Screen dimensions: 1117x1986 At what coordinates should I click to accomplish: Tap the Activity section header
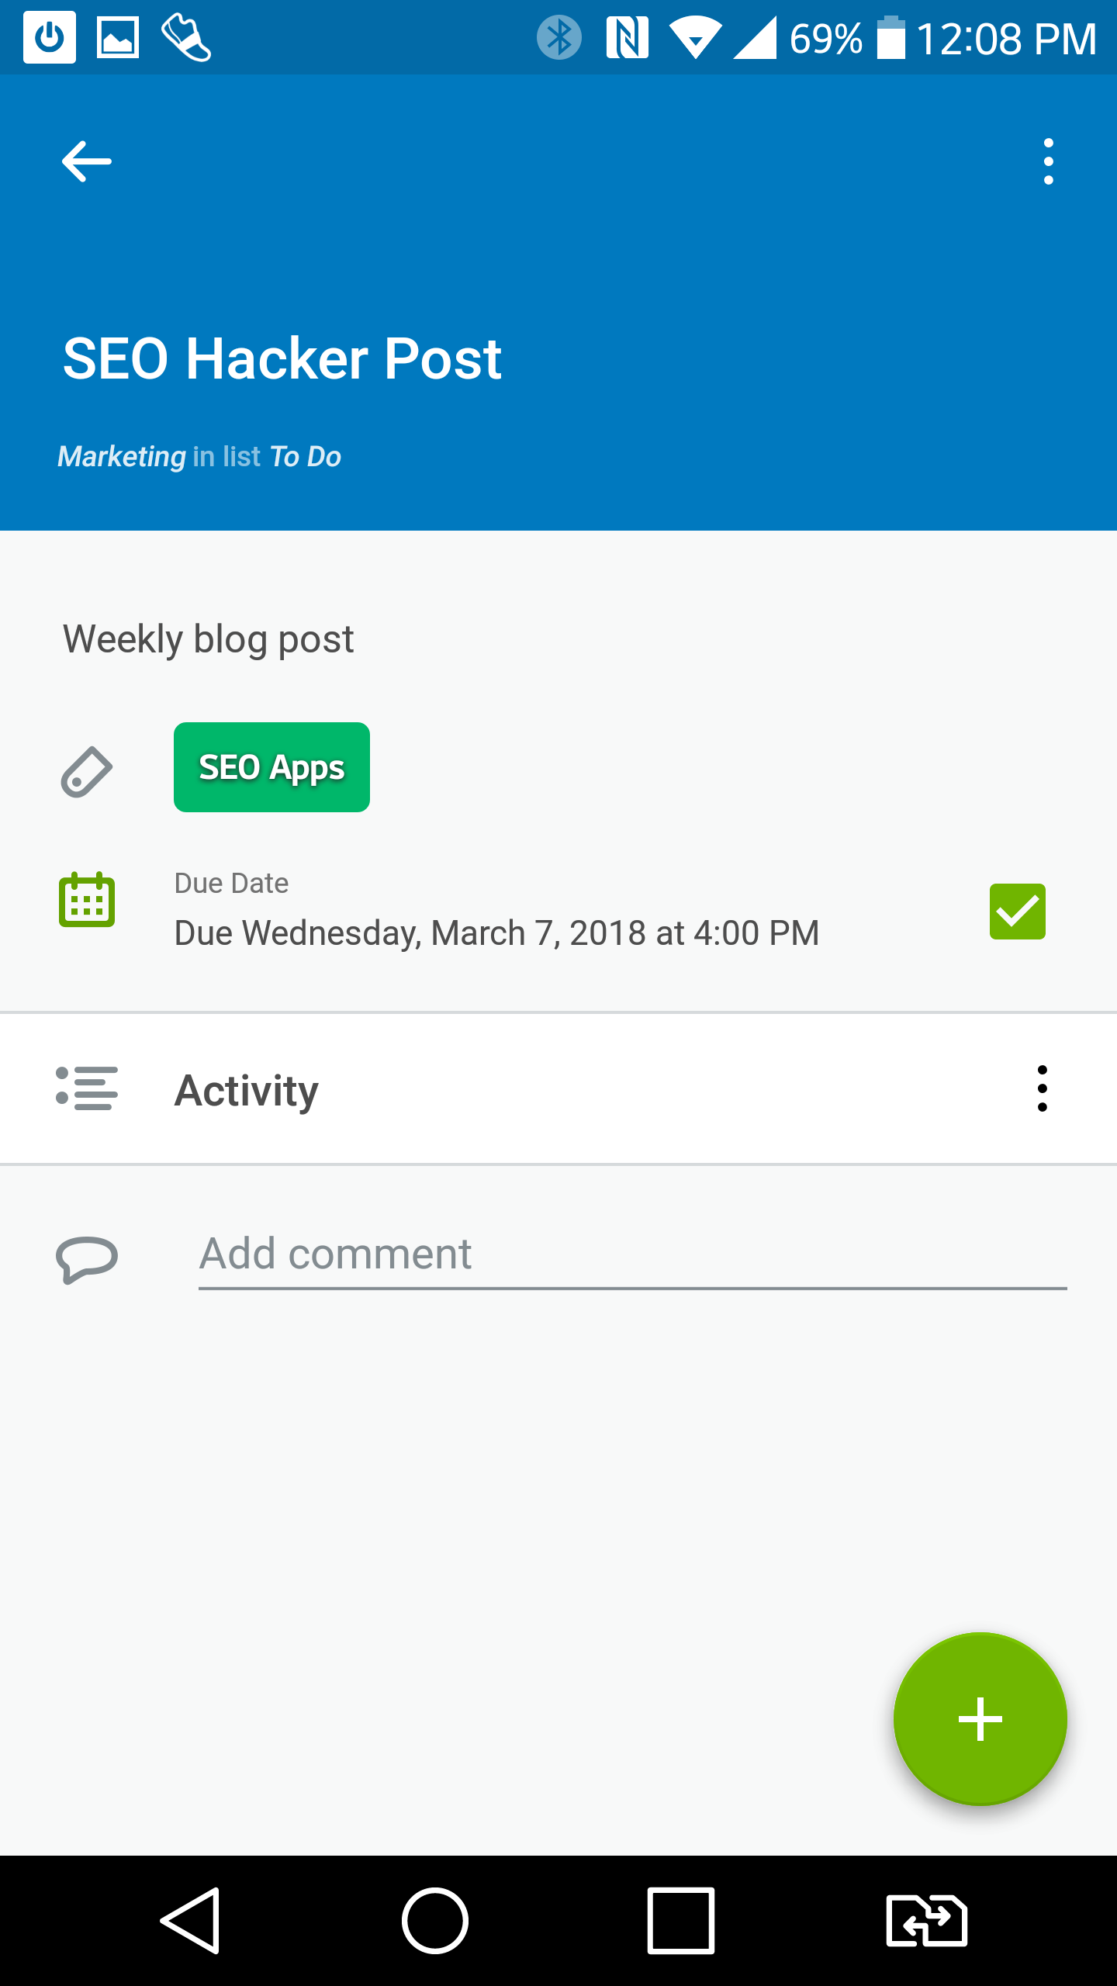coord(247,1090)
